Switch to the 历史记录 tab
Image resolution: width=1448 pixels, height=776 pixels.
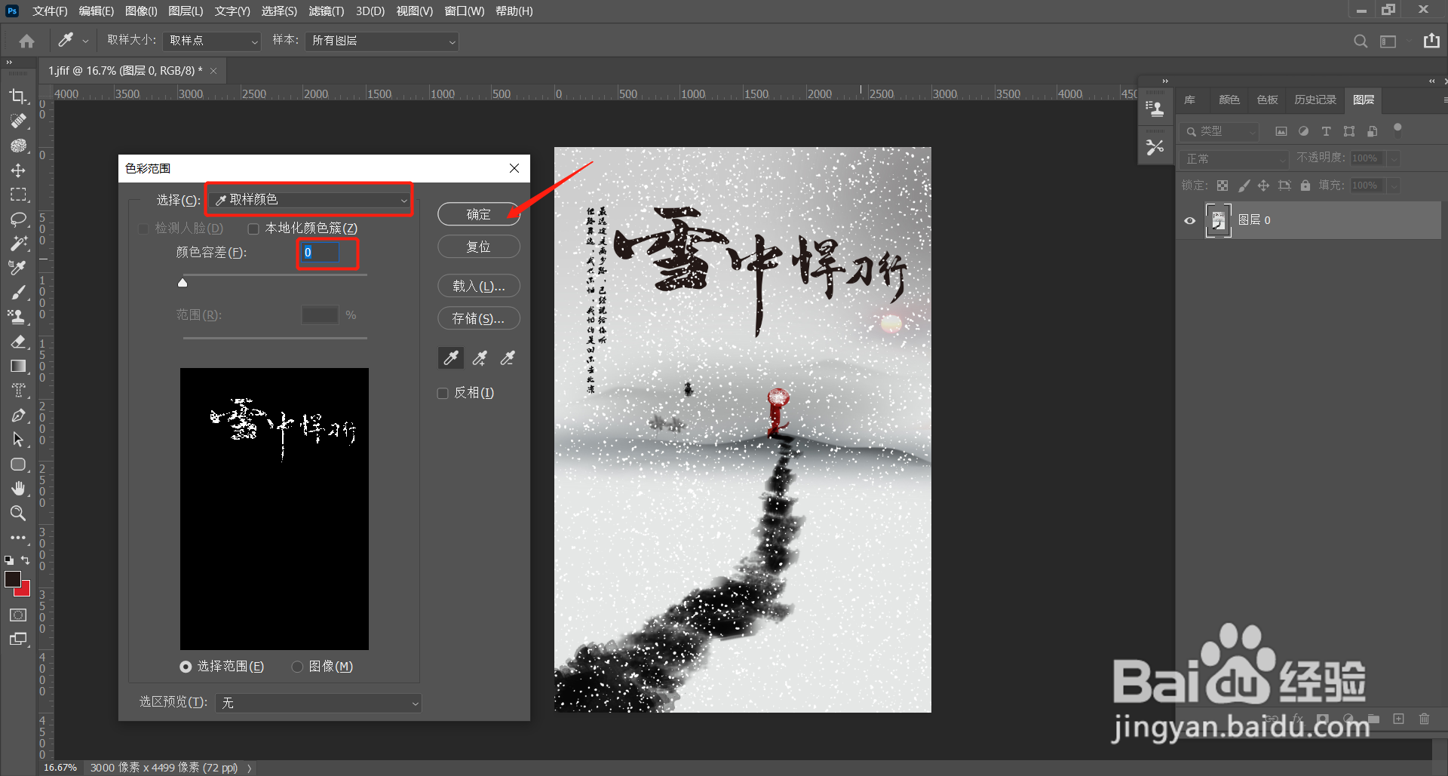click(1315, 100)
